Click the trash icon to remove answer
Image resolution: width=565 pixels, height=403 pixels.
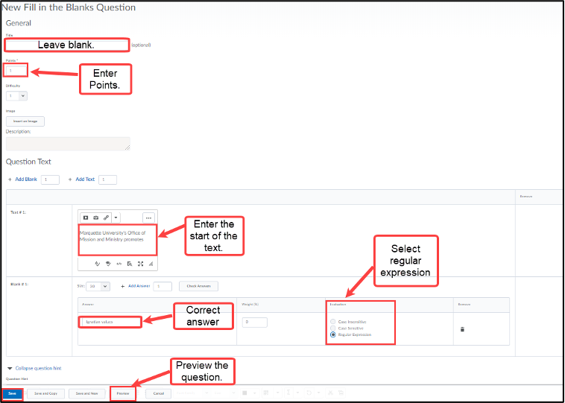462,329
